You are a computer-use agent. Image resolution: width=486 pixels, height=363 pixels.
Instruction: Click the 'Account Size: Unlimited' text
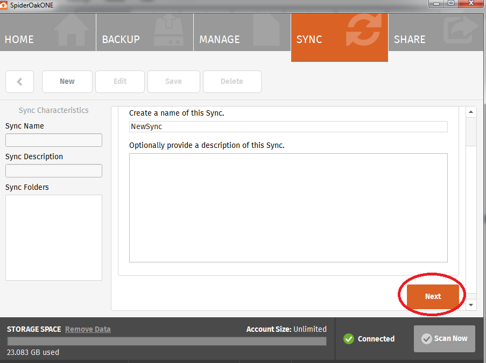coord(286,329)
